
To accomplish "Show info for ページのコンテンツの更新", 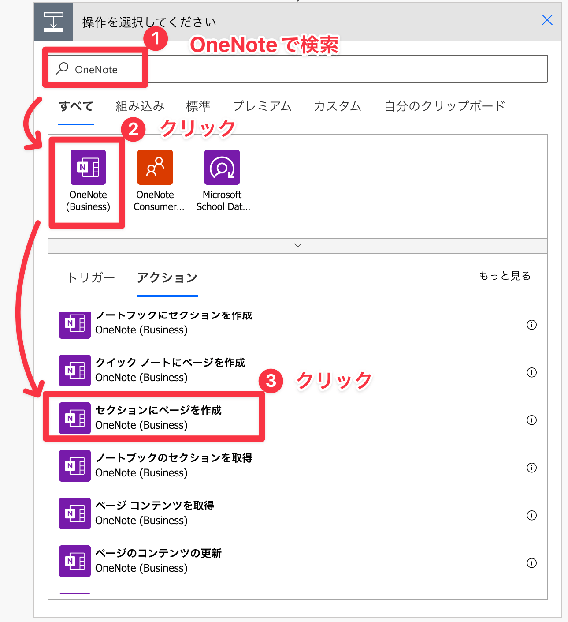I will (532, 563).
